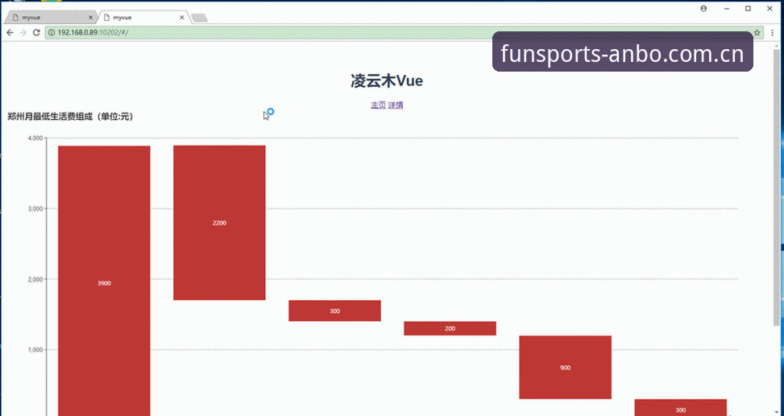Close the second active myvue tab
The width and height of the screenshot is (784, 416).
pos(182,18)
